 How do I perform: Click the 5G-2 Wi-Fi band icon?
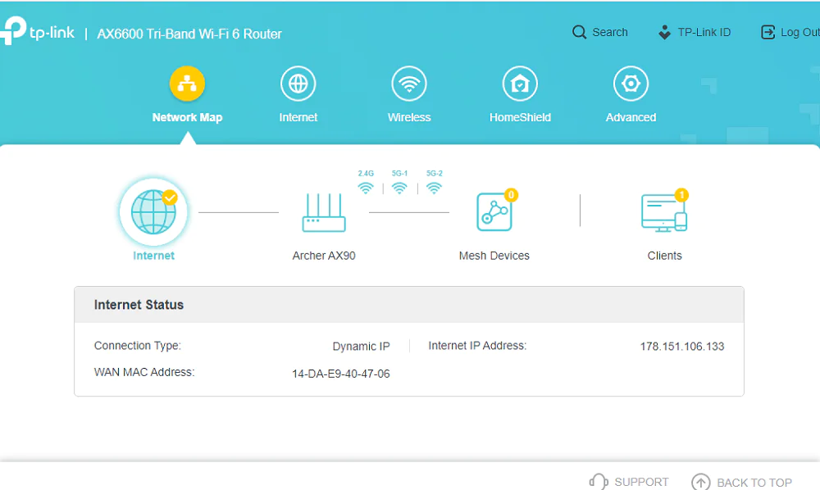coord(434,188)
